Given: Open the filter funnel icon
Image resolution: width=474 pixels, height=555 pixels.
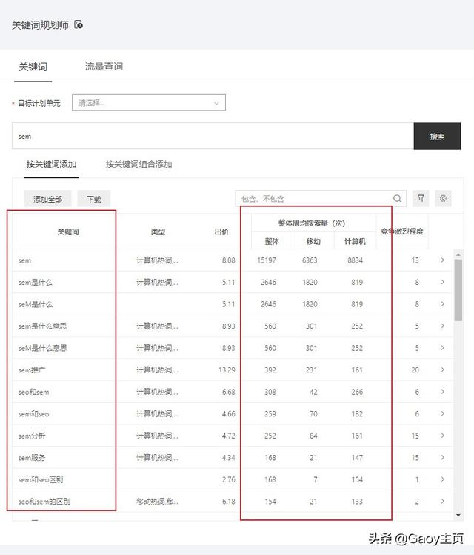Looking at the screenshot, I should tap(421, 198).
